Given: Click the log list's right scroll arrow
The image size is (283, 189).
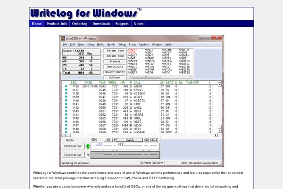Looking at the screenshot, I should (x=216, y=135).
